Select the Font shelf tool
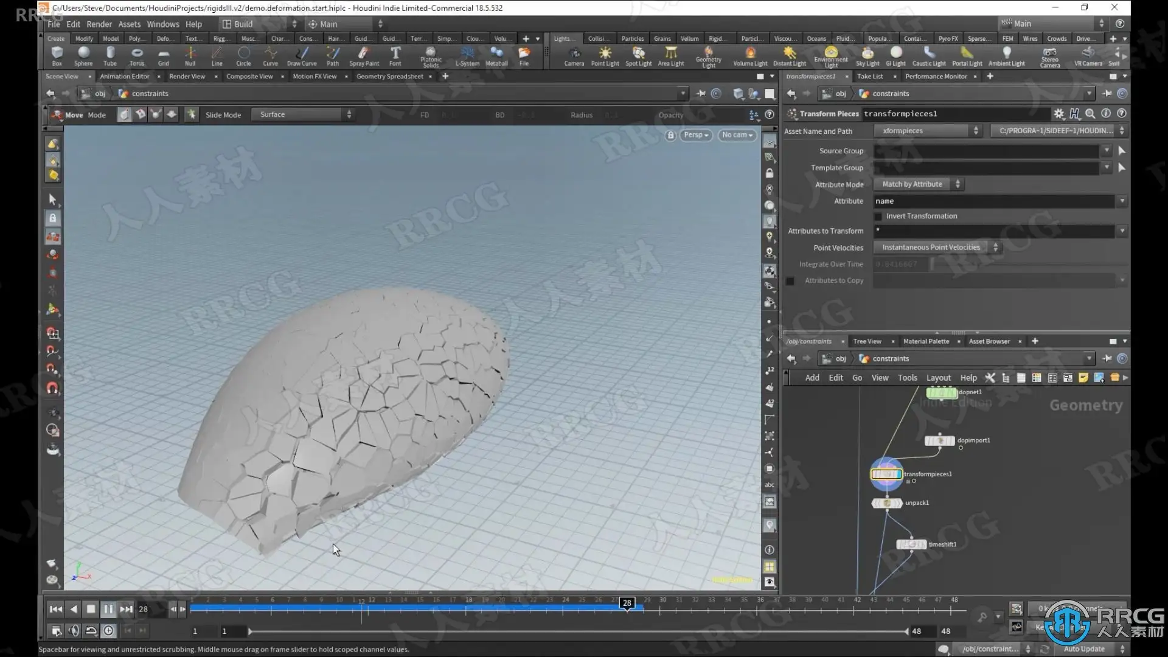This screenshot has height=657, width=1168. (395, 55)
